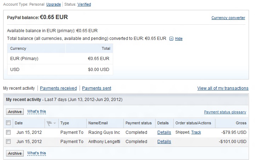This screenshot has width=255, height=160.
Task: Open Details for Anthony Lengetti payment
Action: [164, 142]
